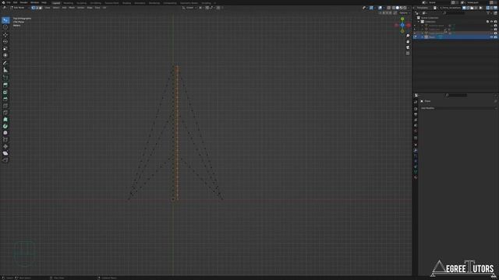Select the Shear tool

[5, 153]
